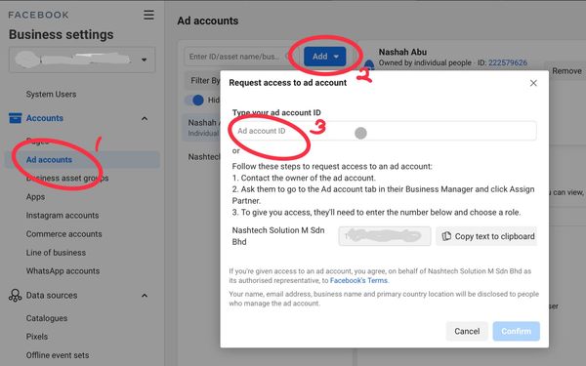Click the Data sources heading
586x366 pixels.
coord(52,296)
